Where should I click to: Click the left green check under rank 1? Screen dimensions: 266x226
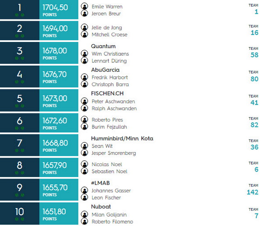[x=17, y=15]
